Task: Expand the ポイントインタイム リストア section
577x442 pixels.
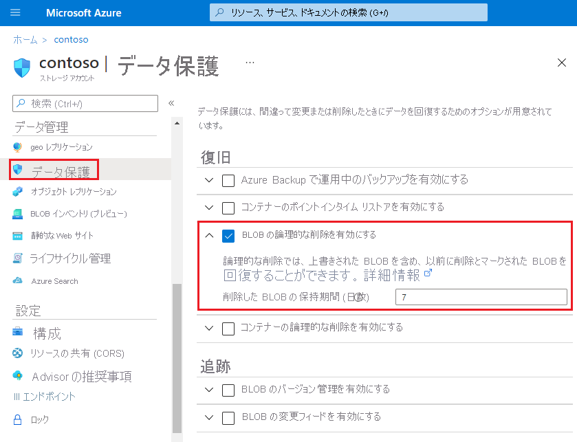Action: (x=209, y=207)
